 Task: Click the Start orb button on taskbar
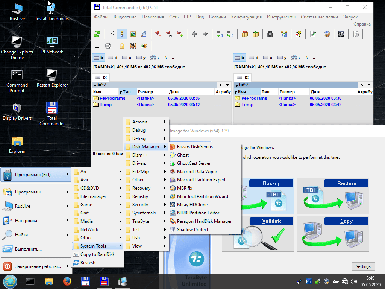coord(10,281)
